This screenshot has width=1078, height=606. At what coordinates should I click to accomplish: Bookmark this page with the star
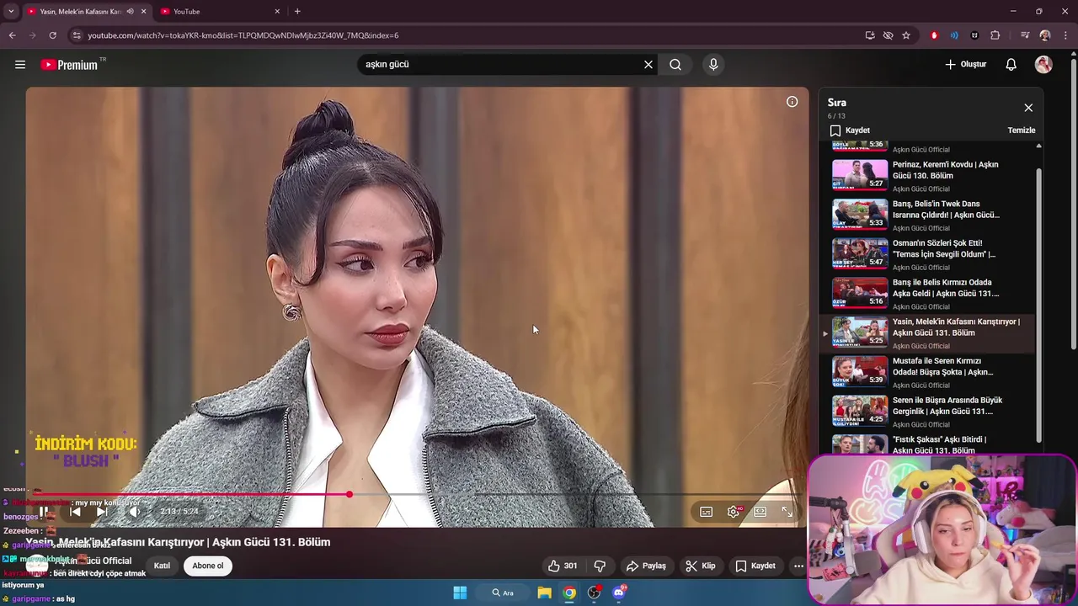[x=906, y=35]
